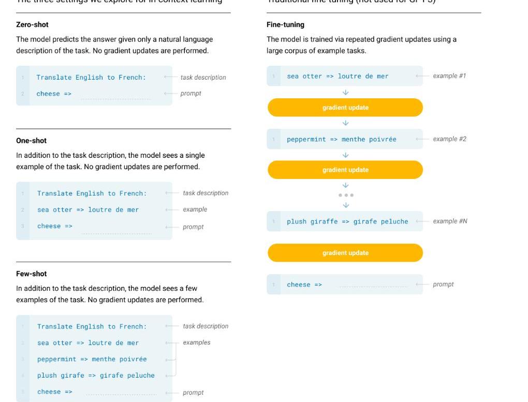Click the blank answer line in Fine-tuning cheese prompt

pos(373,286)
